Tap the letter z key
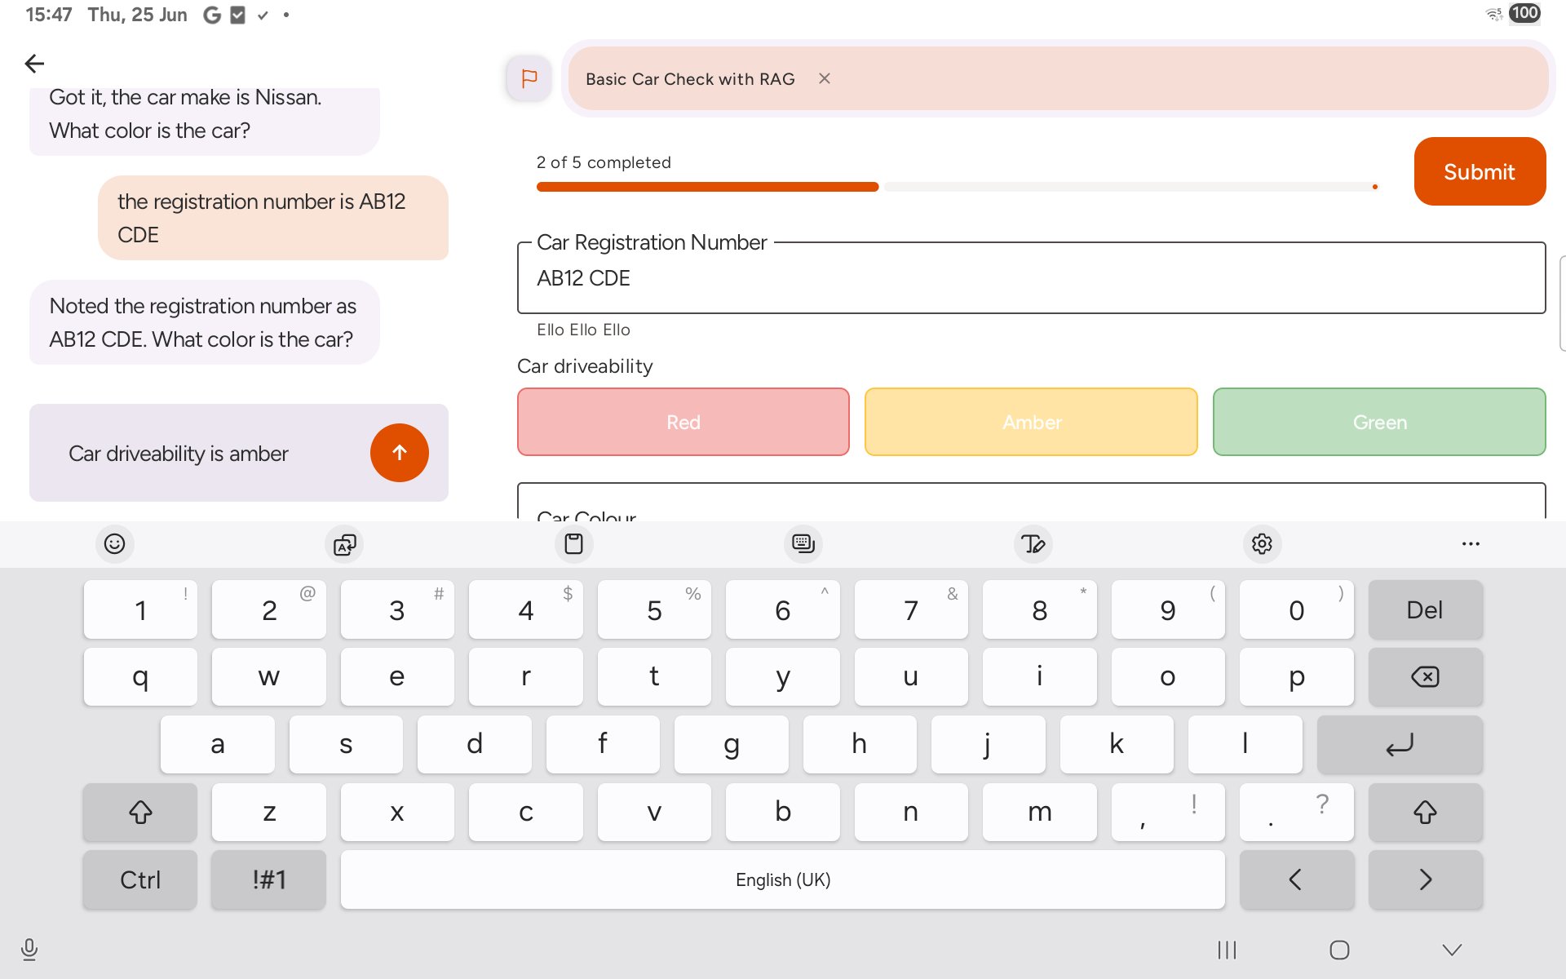 click(268, 813)
